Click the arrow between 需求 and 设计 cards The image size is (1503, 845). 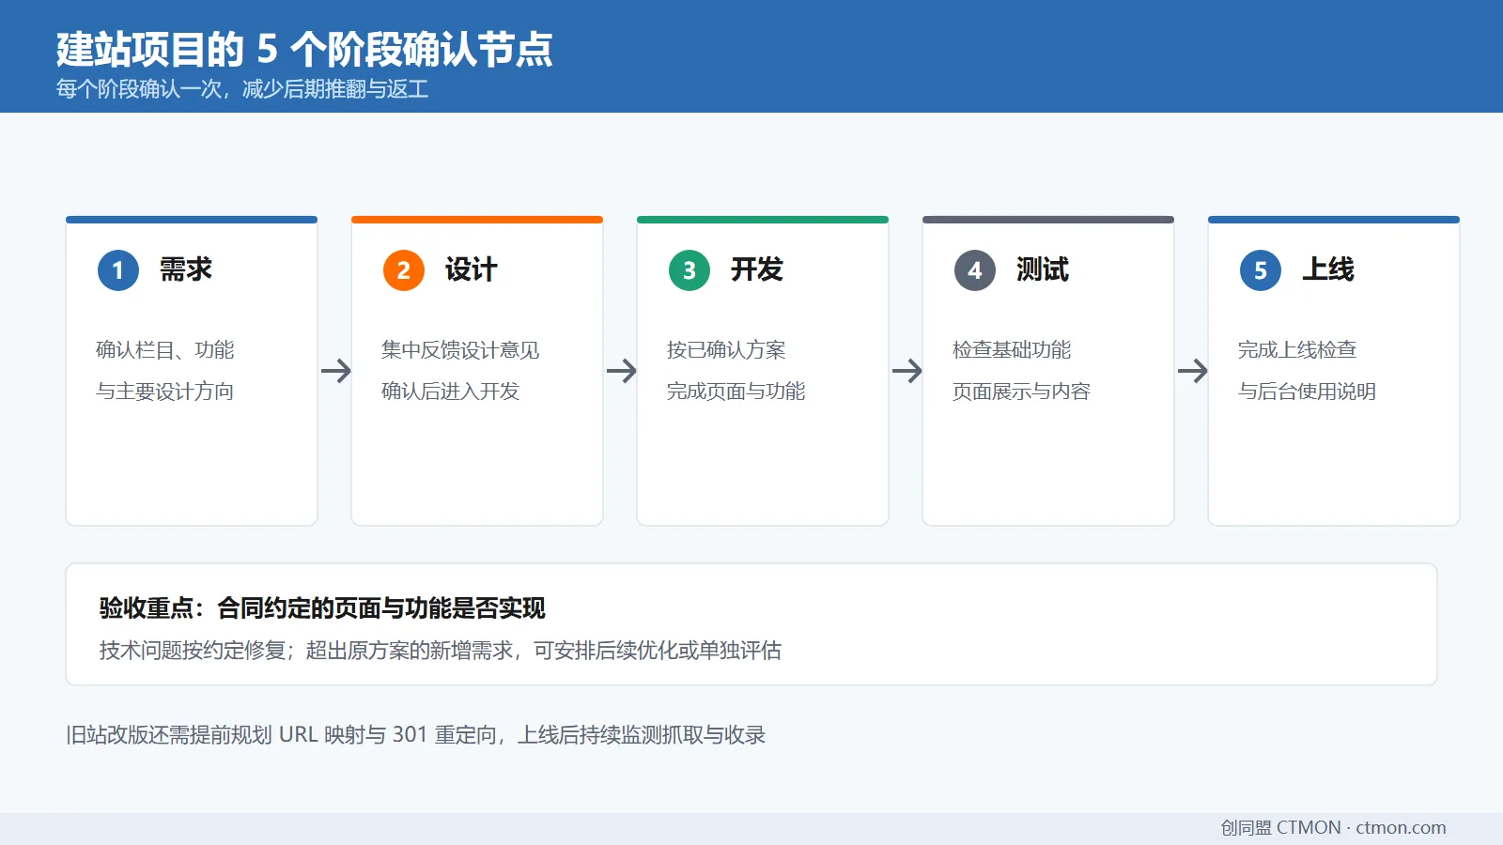point(335,371)
